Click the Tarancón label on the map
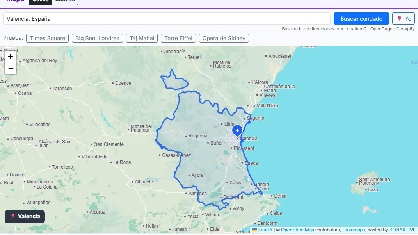Viewport: 418px width, 235px height. point(62,89)
